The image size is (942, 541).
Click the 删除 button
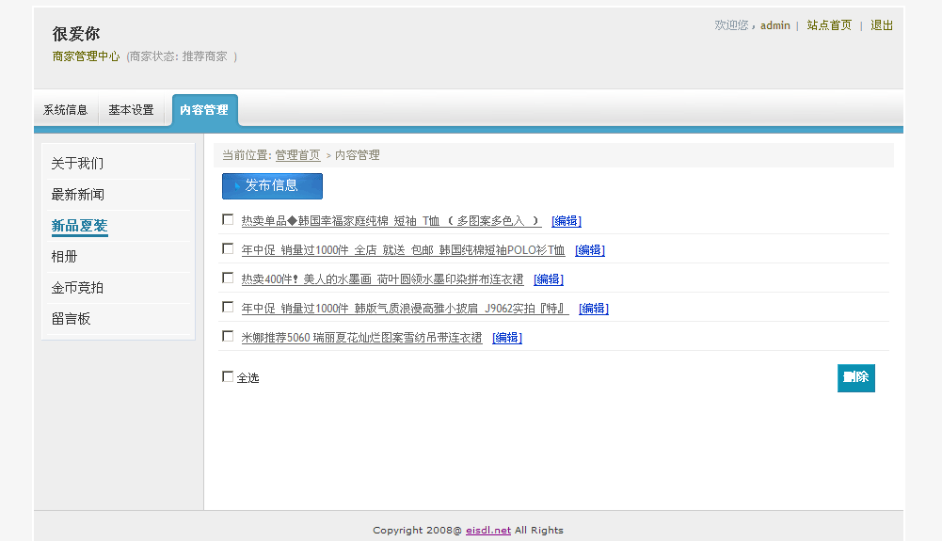coord(856,377)
